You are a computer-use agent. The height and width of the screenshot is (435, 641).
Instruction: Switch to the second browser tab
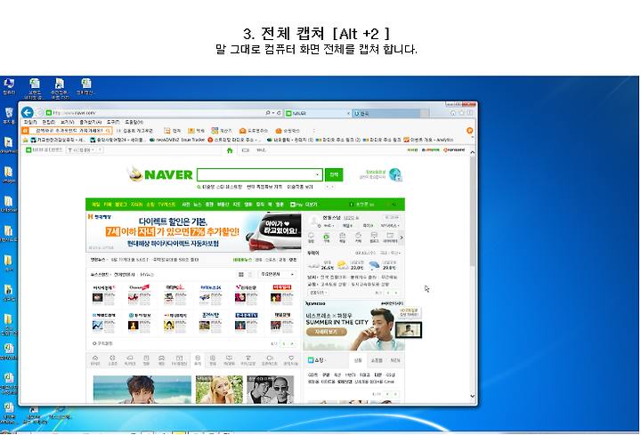coord(386,113)
